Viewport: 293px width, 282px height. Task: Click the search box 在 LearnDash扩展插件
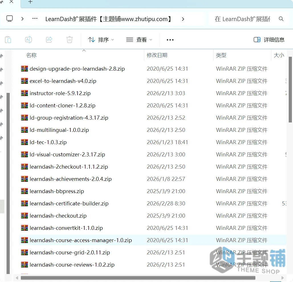[242, 19]
